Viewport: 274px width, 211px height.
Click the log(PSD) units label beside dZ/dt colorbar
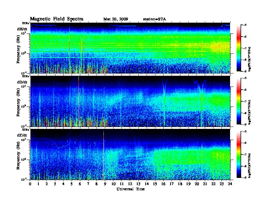point(250,165)
